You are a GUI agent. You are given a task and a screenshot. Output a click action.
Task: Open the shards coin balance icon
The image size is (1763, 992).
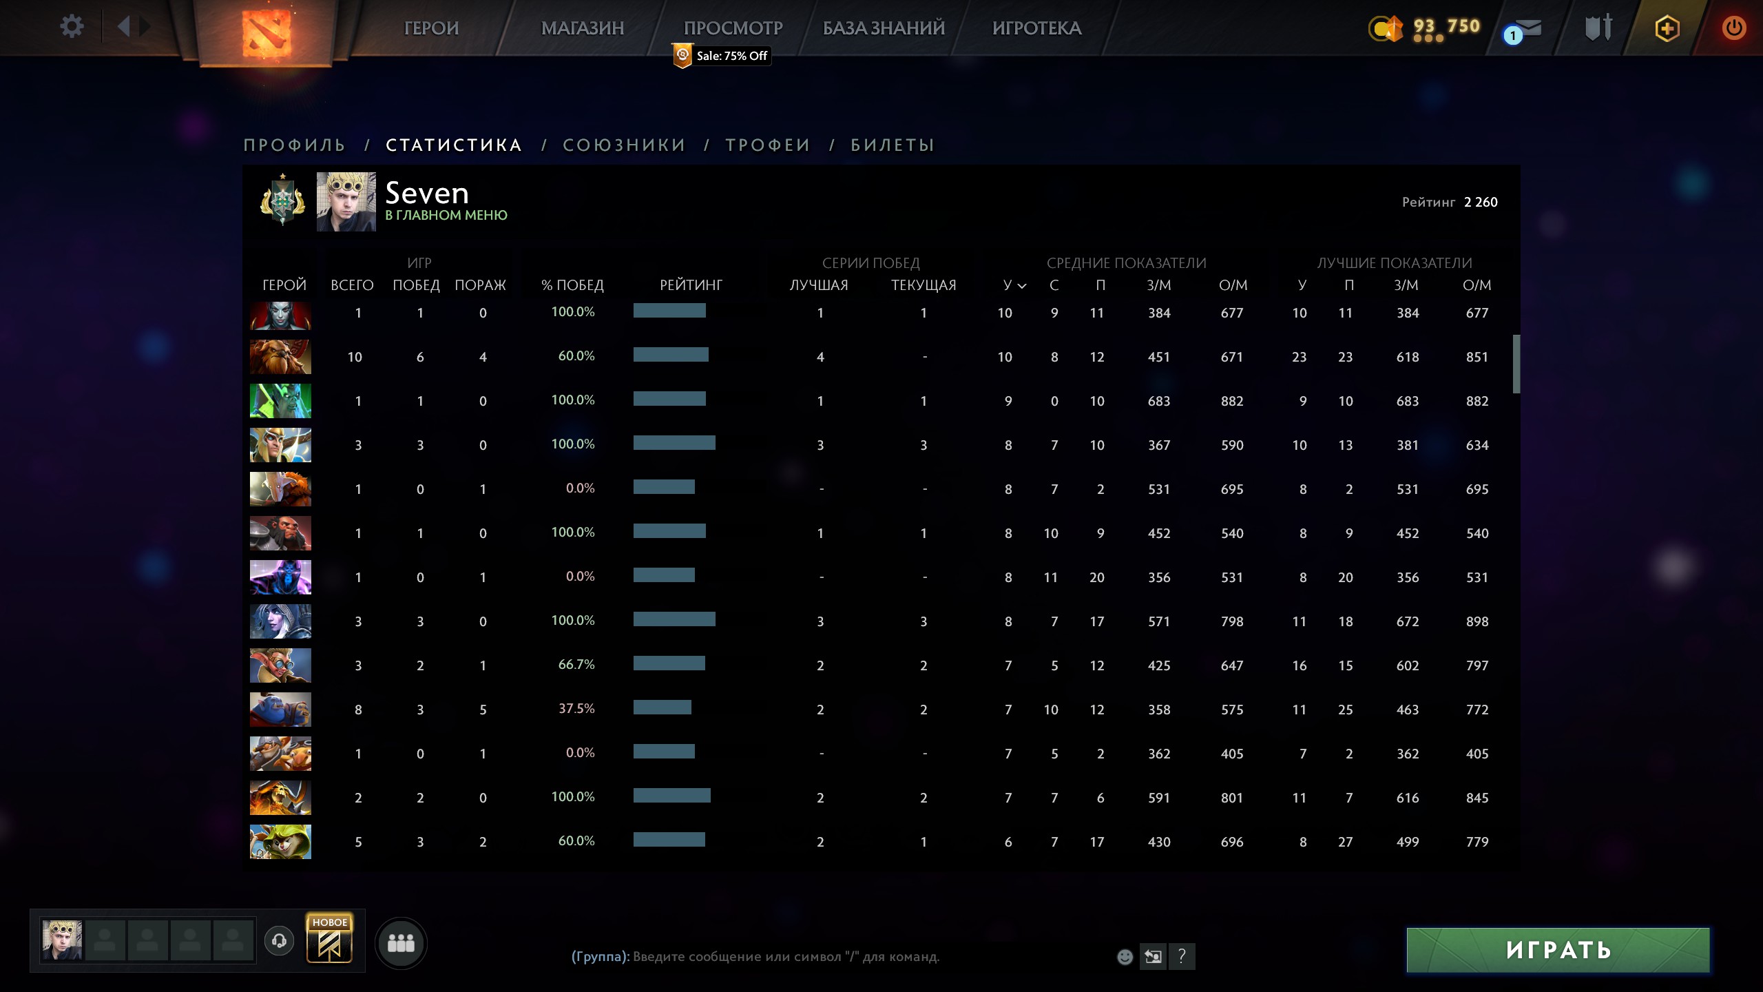(x=1386, y=28)
